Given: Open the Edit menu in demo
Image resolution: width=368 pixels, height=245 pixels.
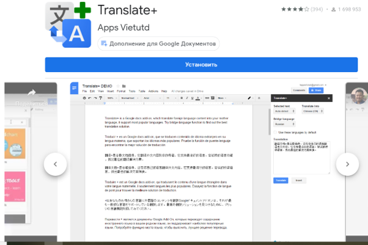Looking at the screenshot, I should (x=92, y=91).
